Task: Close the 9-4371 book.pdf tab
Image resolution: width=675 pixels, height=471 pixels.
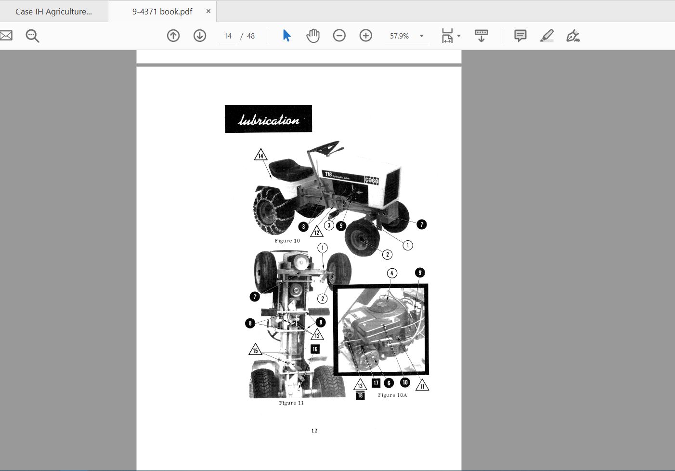Action: [x=208, y=11]
